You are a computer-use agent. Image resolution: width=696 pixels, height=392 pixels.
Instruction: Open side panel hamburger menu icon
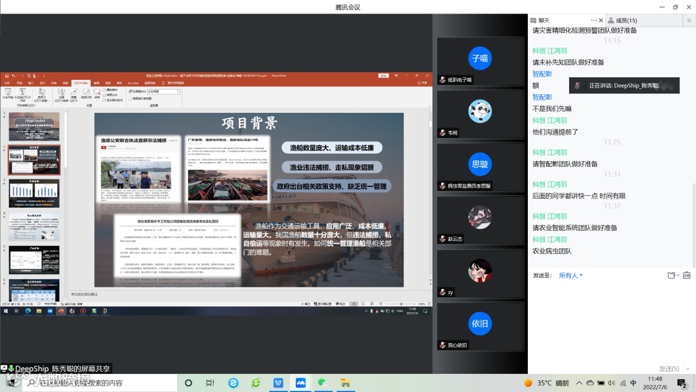[689, 21]
